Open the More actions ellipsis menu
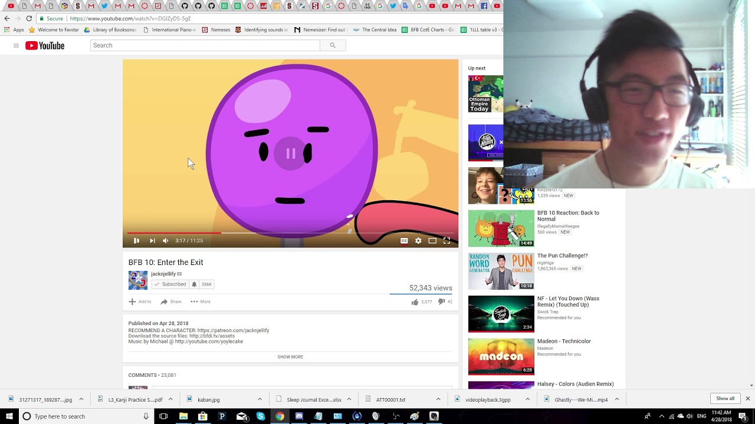Screen dimensions: 755x424 point(200,302)
